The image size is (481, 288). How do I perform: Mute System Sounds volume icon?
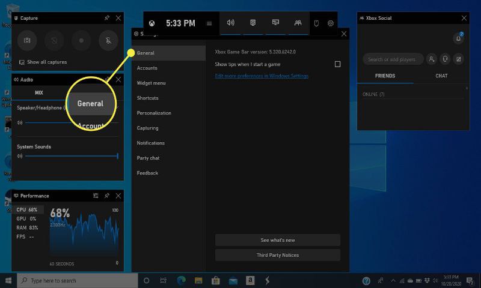(x=20, y=156)
